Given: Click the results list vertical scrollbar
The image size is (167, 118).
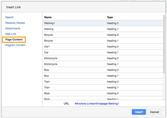Looking at the screenshot, I should [x=164, y=44].
